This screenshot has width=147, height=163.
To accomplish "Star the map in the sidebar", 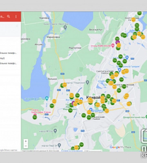I will 17,26.
